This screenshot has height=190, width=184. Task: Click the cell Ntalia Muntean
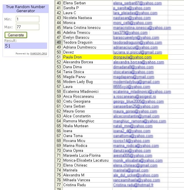[88, 126]
